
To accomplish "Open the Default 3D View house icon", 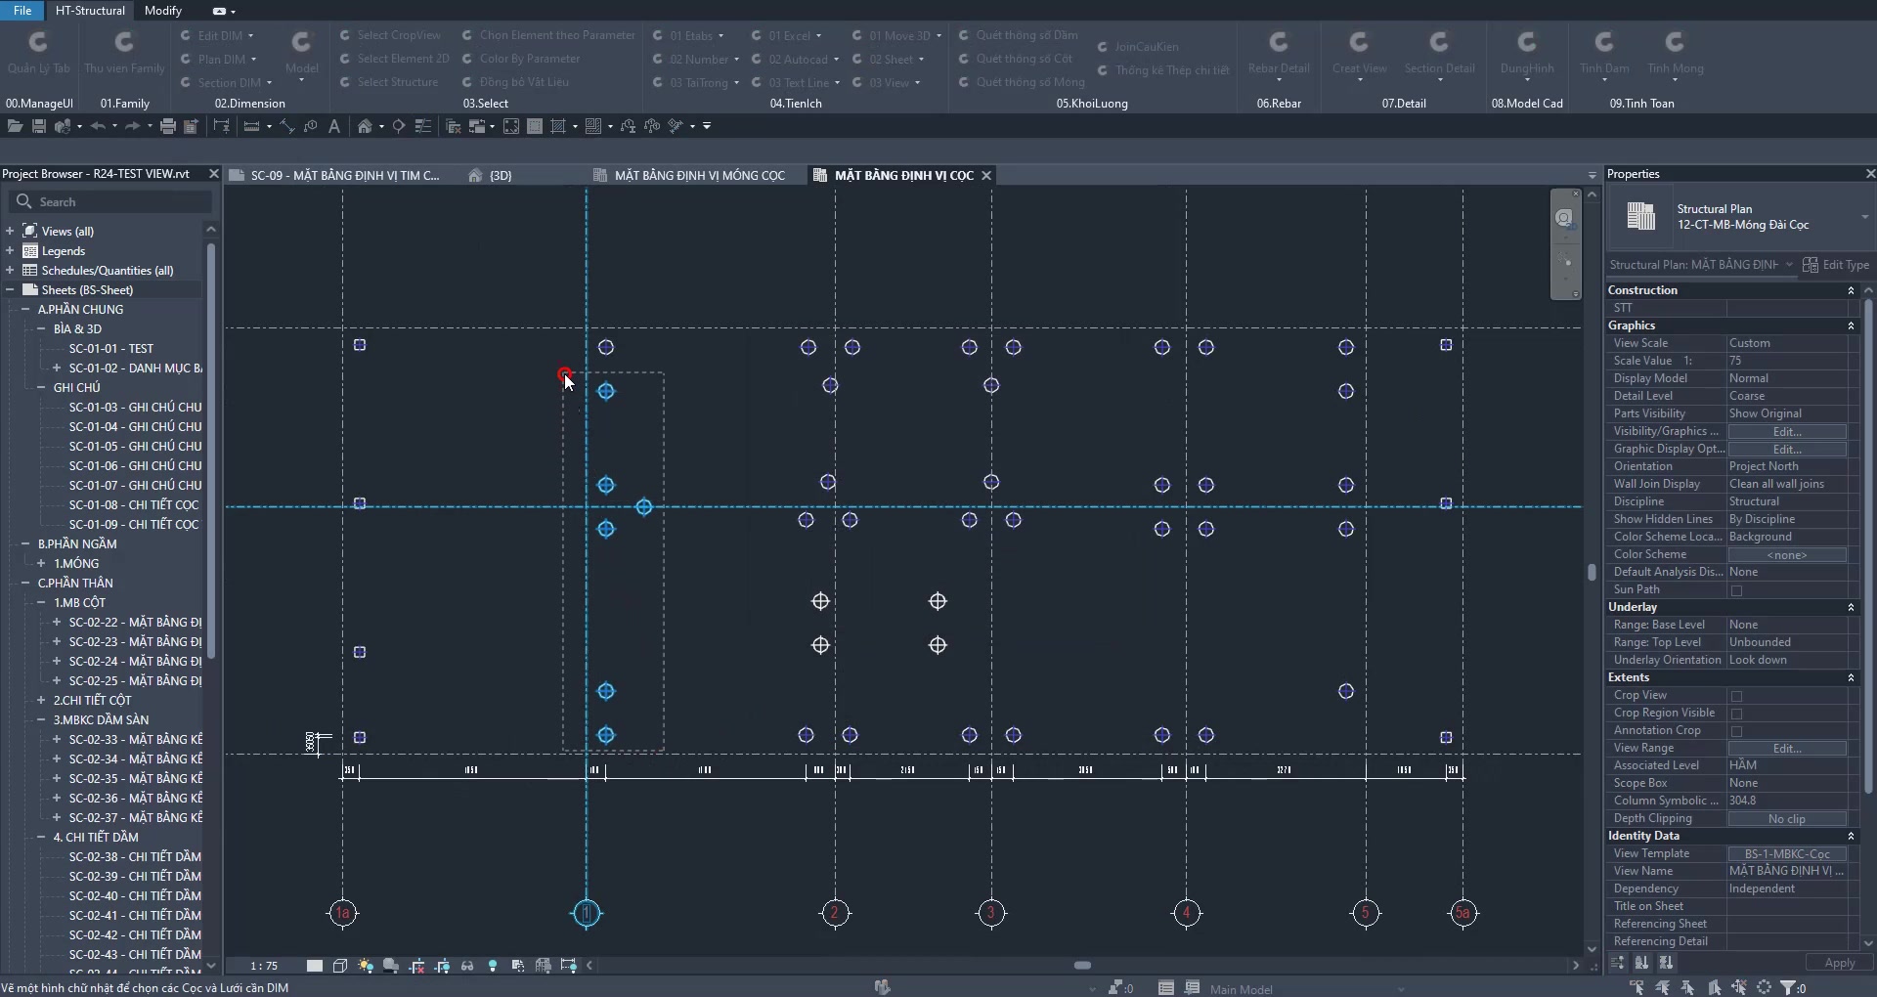I will tap(365, 126).
